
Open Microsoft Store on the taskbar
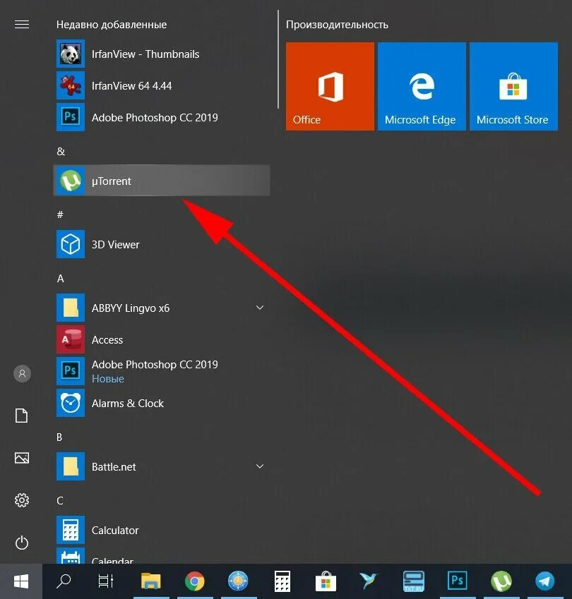pos(326,581)
